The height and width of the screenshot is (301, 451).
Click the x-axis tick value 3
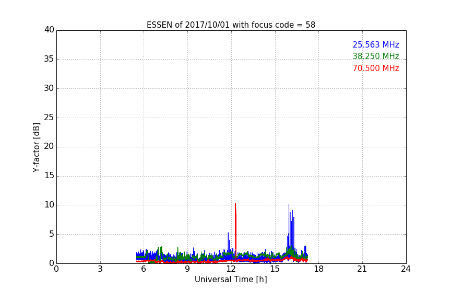[x=100, y=269]
